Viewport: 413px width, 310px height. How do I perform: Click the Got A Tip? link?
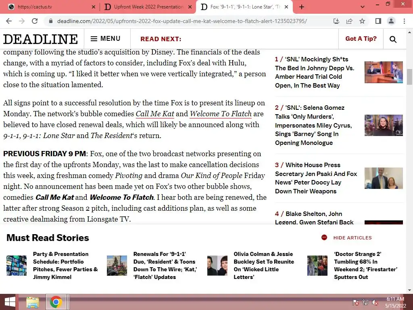click(x=361, y=39)
